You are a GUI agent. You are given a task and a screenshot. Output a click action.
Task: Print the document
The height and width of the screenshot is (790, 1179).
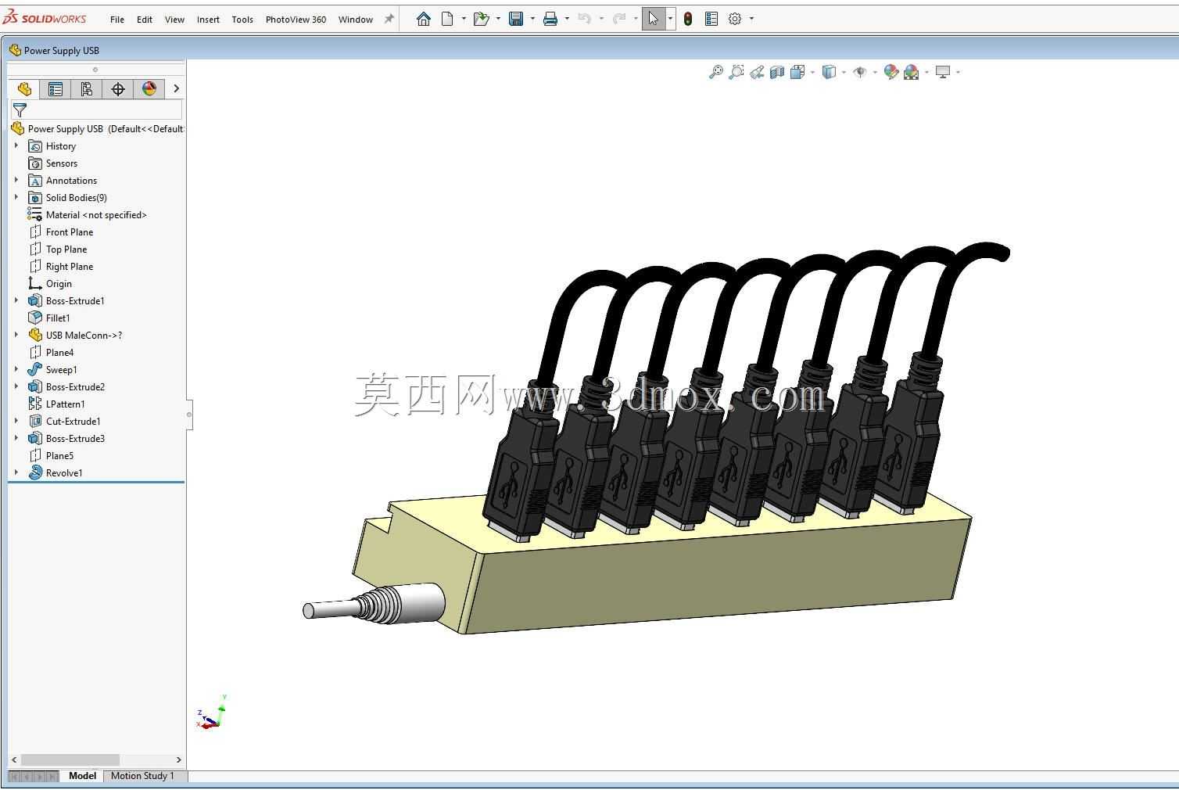tap(550, 19)
